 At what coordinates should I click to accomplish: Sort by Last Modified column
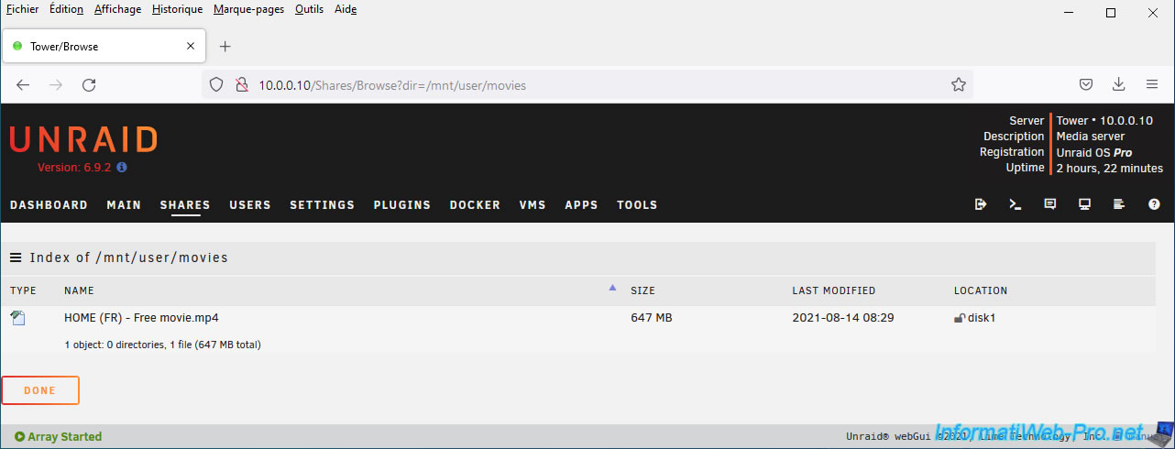tap(833, 290)
